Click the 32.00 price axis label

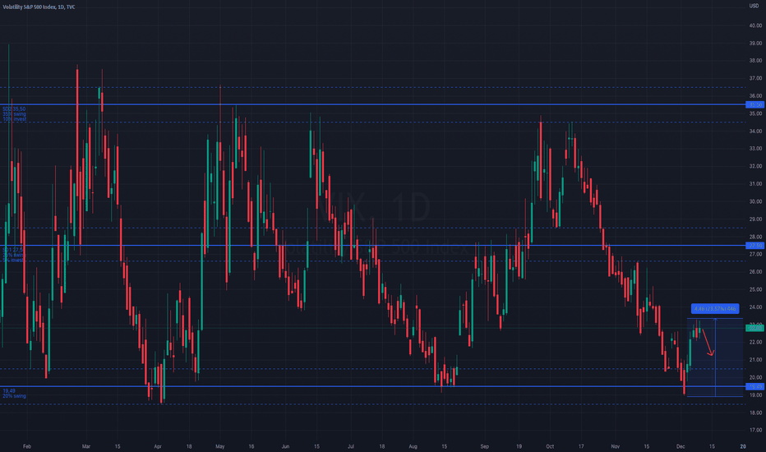(755, 166)
